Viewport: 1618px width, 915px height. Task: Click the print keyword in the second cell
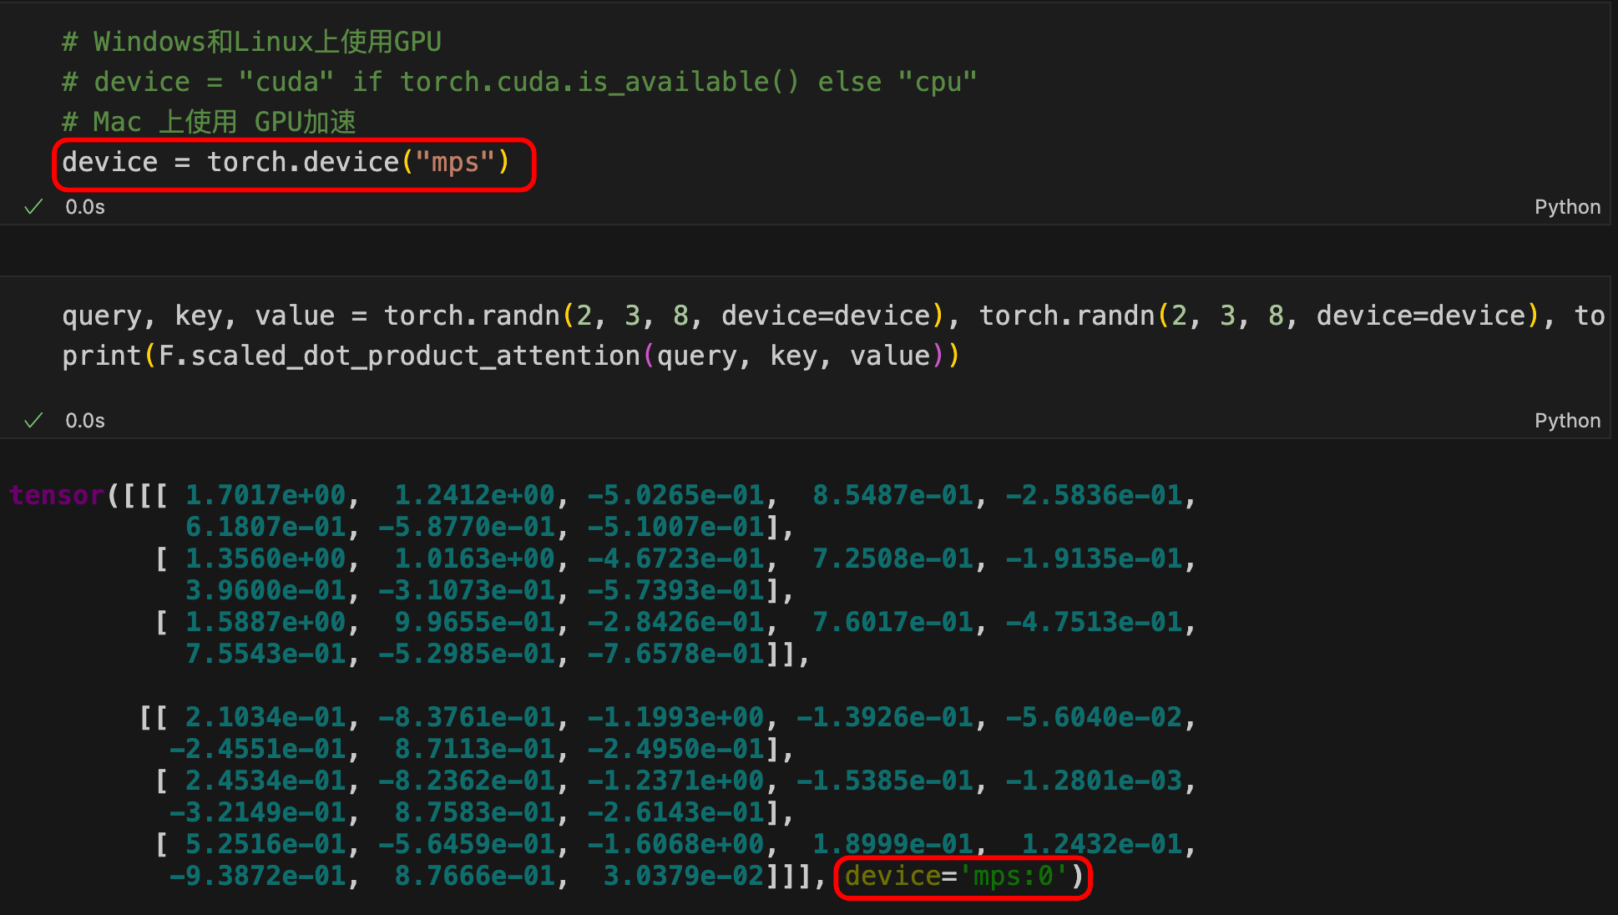click(x=101, y=356)
